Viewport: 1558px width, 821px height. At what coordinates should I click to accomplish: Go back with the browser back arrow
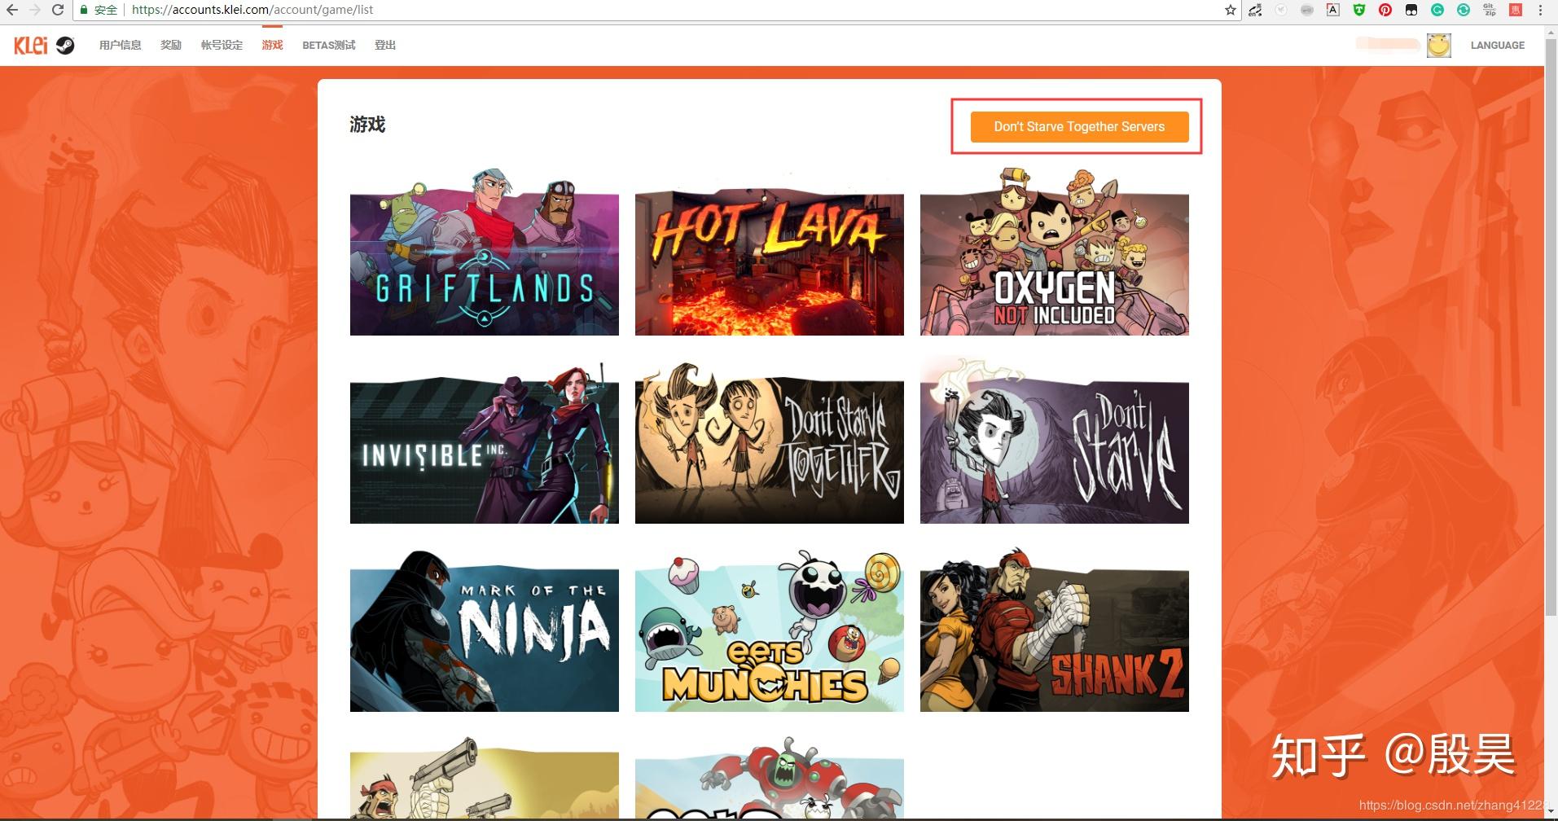(x=11, y=10)
